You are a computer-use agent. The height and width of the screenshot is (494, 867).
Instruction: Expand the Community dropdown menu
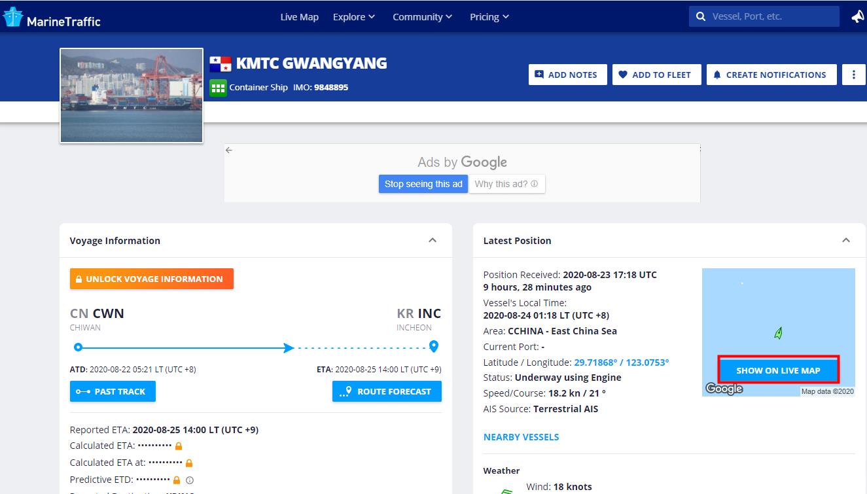(422, 17)
